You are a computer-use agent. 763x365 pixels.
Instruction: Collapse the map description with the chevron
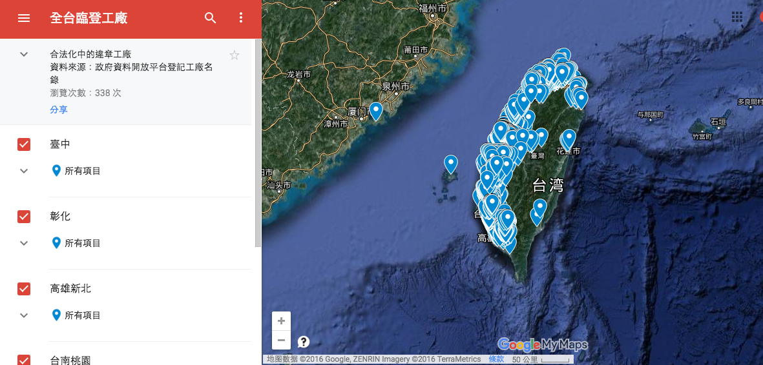point(24,54)
